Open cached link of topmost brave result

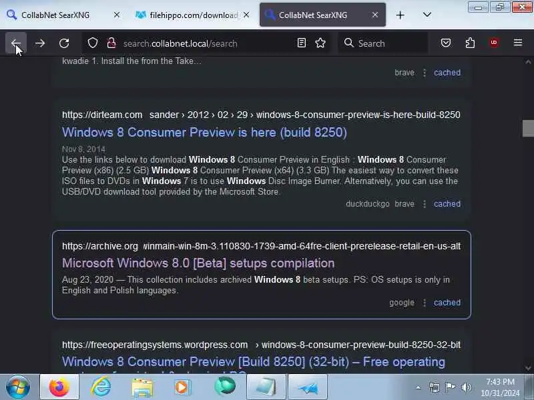click(x=447, y=73)
